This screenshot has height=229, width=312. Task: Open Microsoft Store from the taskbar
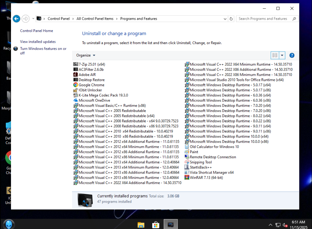(x=156, y=224)
